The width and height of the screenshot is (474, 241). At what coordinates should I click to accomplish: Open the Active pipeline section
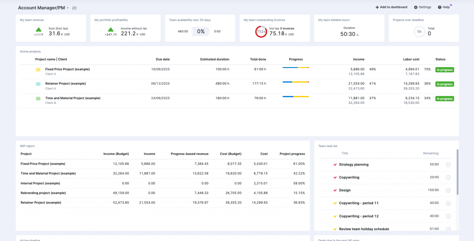31,240
